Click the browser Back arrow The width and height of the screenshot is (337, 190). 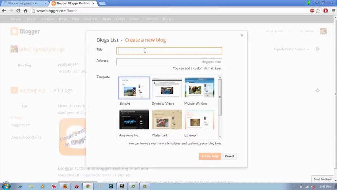[x=4, y=11]
